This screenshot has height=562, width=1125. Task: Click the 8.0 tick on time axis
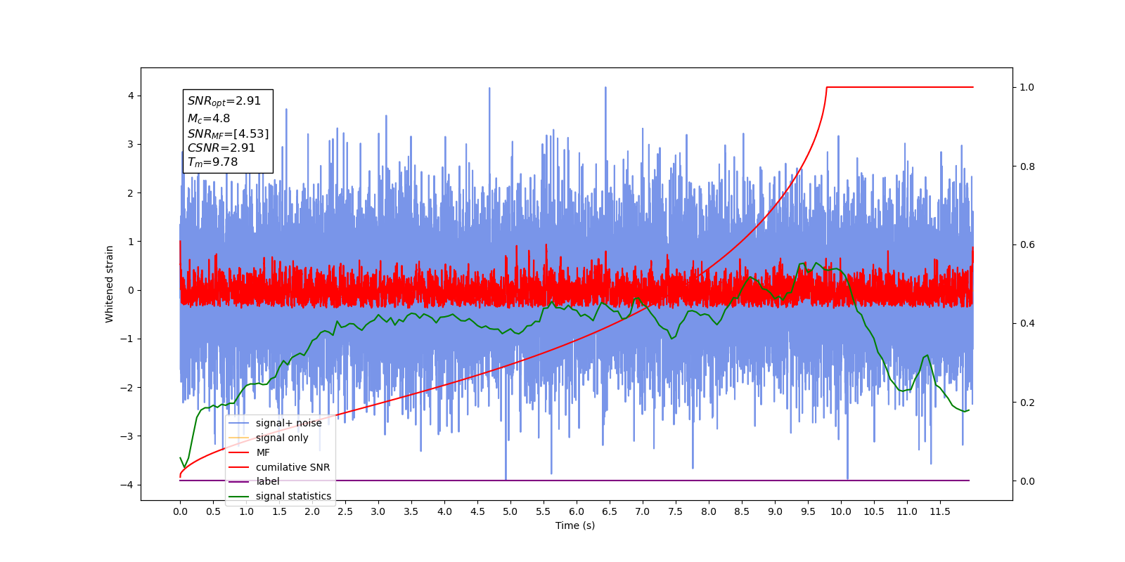pyautogui.click(x=709, y=511)
